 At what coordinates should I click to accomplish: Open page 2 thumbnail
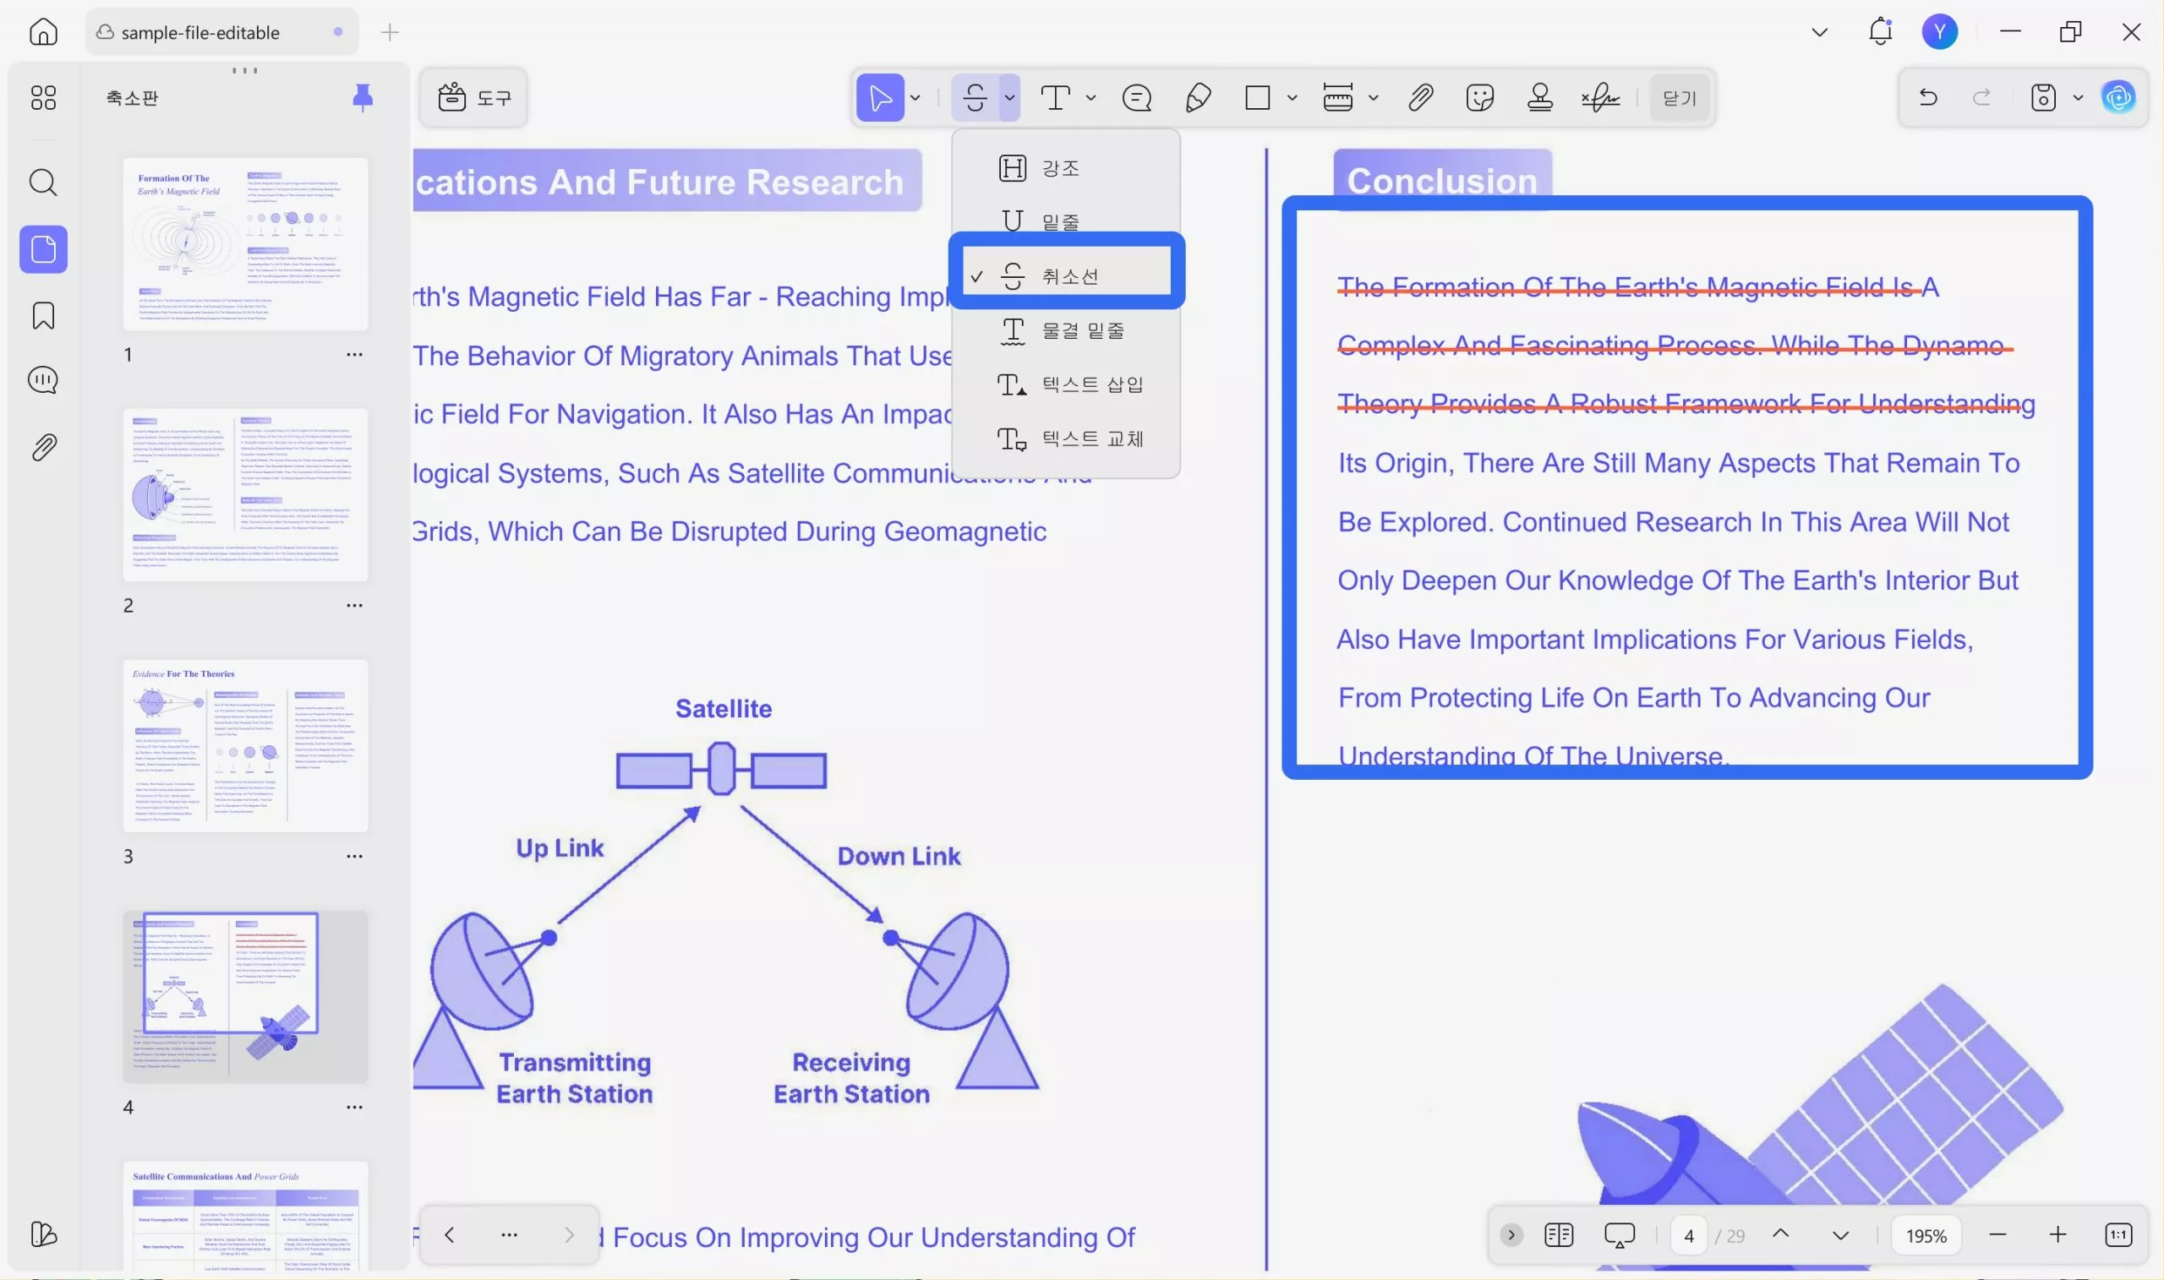(245, 494)
